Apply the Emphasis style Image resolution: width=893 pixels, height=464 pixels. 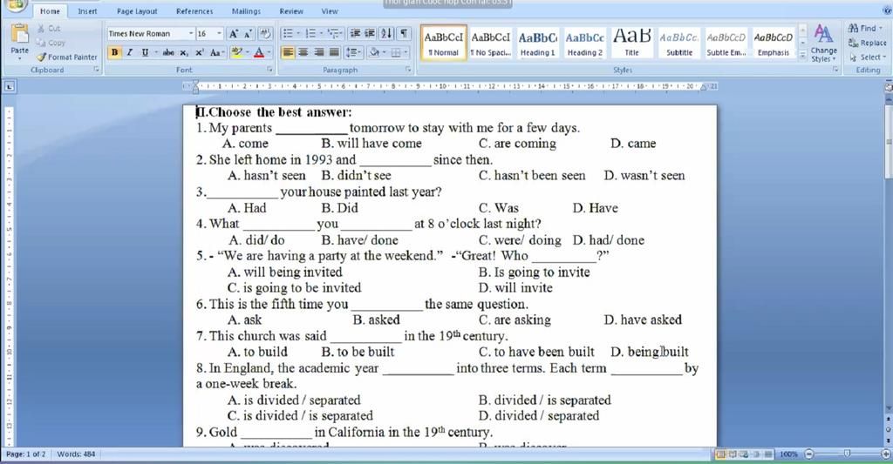(774, 43)
